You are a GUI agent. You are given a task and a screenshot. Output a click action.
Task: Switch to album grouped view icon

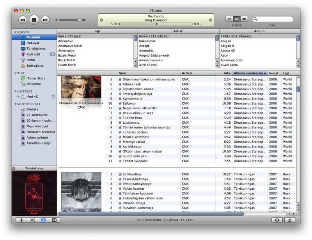pyautogui.click(x=237, y=19)
